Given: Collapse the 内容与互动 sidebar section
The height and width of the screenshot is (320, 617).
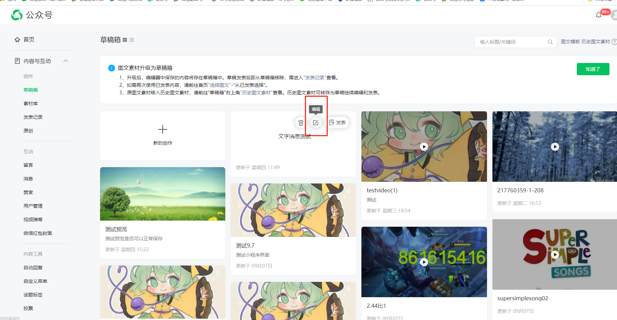Looking at the screenshot, I should [66, 61].
